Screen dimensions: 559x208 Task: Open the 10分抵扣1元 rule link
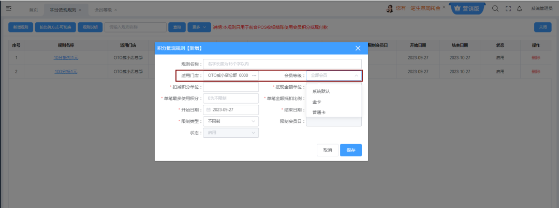tap(66, 58)
